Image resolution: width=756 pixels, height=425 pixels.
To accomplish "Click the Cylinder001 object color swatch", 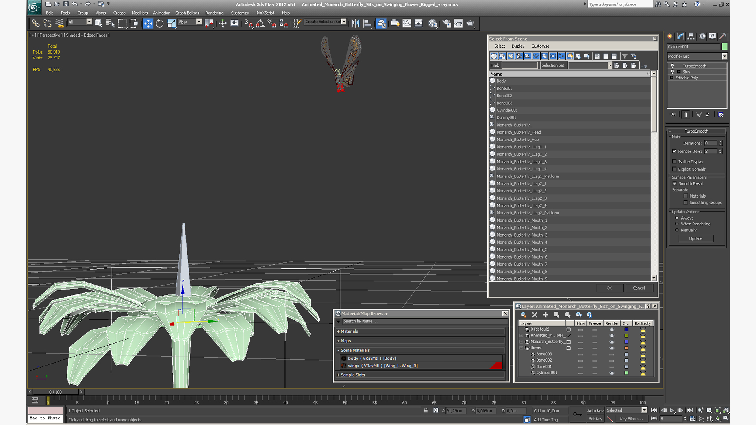I will [724, 47].
